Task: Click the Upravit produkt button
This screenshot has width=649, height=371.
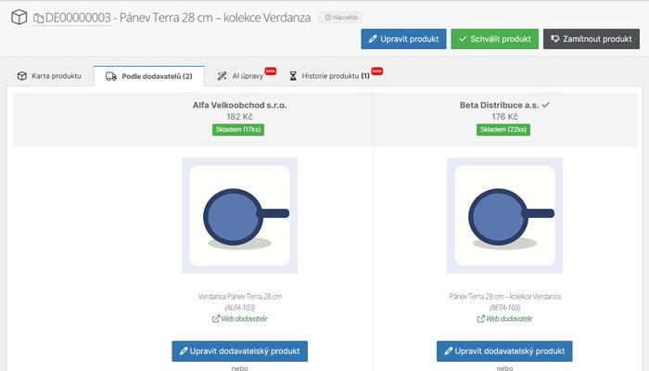Action: coord(403,39)
